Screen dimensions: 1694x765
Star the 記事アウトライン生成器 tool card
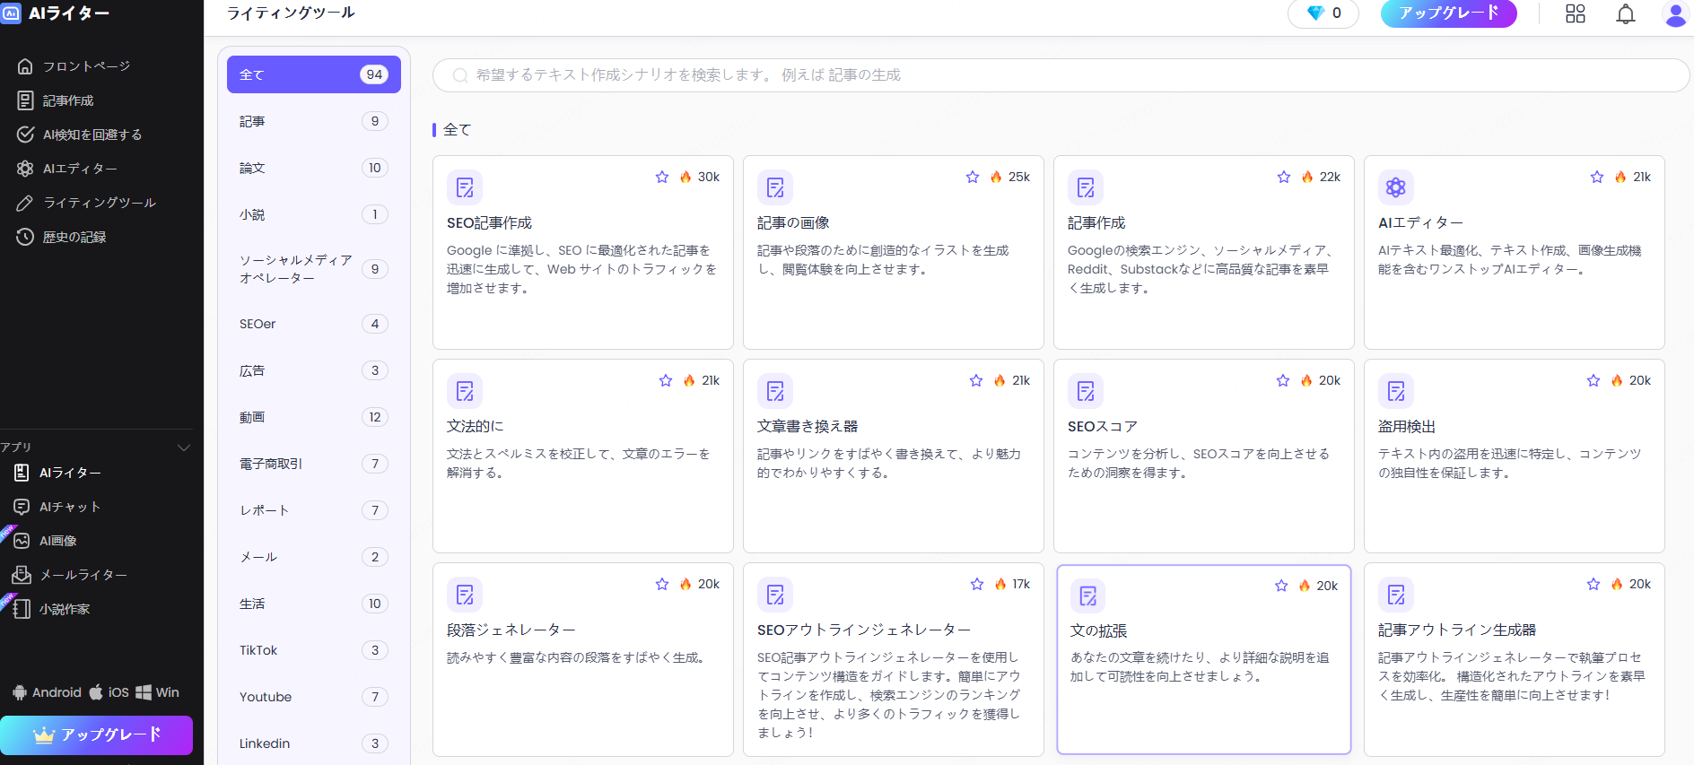point(1594,584)
